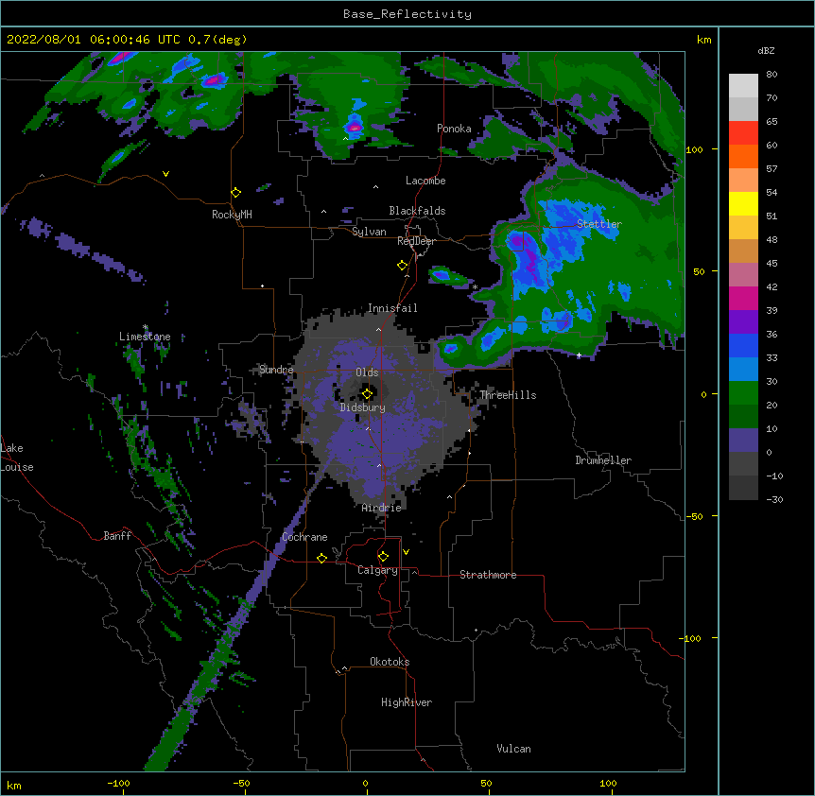Click the Lake Louise label at left edge
The width and height of the screenshot is (815, 796).
click(x=17, y=458)
